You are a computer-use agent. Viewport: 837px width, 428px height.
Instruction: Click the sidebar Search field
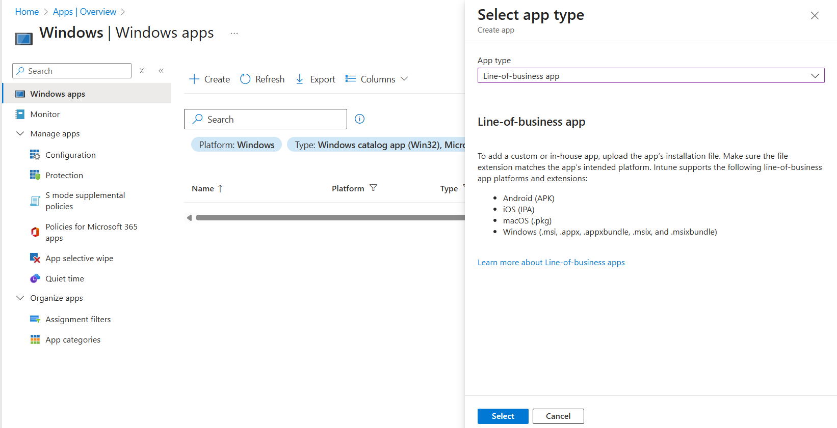pos(72,71)
